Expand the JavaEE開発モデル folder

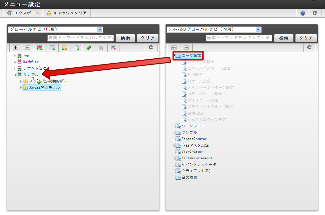click(21, 88)
